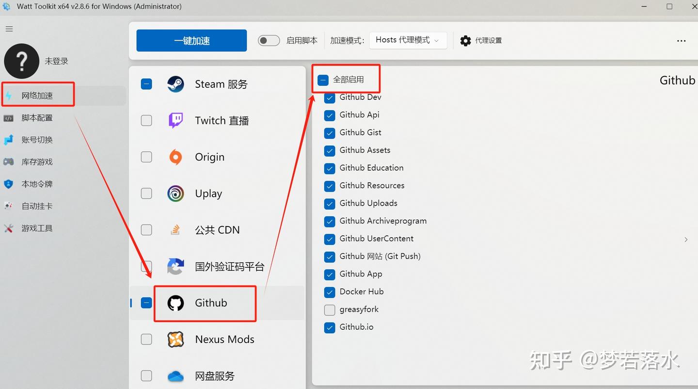This screenshot has width=698, height=389.
Task: Click the 库存游戏 gamepad icon
Action: point(8,162)
